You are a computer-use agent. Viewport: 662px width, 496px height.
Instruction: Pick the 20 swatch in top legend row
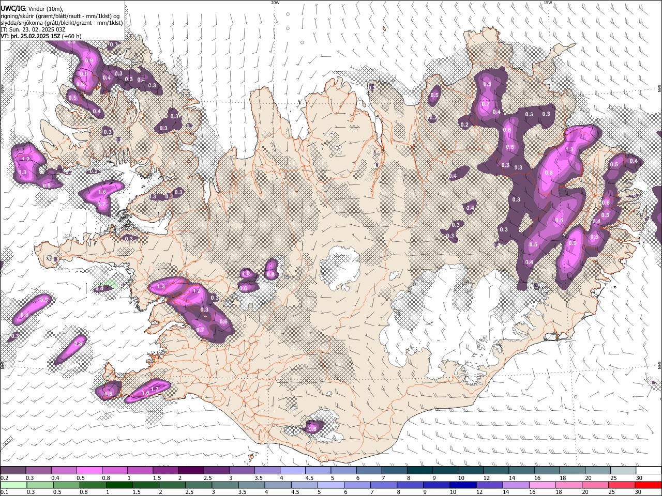pos(597,471)
